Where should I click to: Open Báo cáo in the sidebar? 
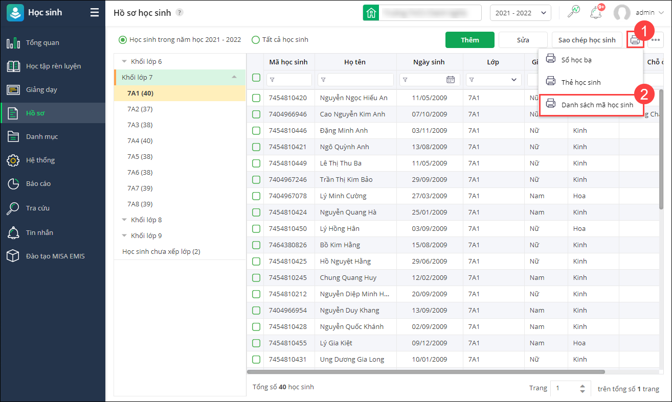tap(38, 183)
